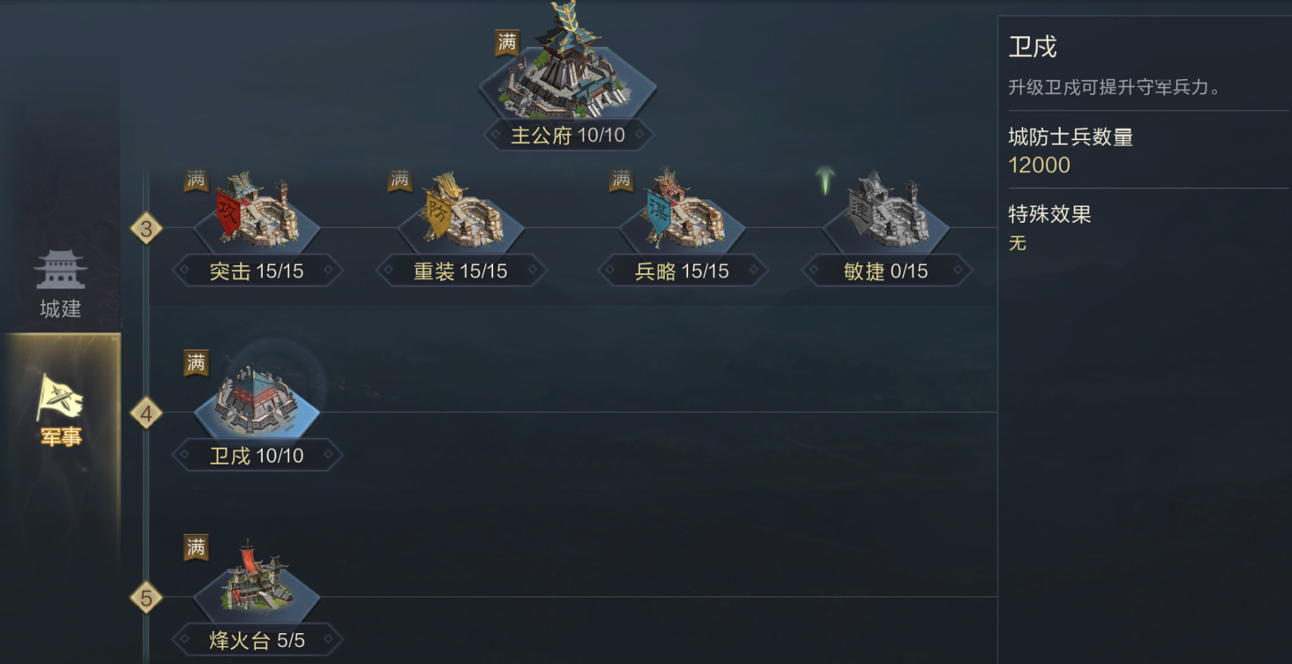Click the 烽火台 5/5 label

(x=257, y=641)
